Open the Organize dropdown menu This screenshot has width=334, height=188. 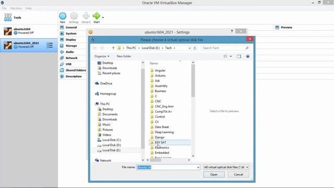coord(102,56)
